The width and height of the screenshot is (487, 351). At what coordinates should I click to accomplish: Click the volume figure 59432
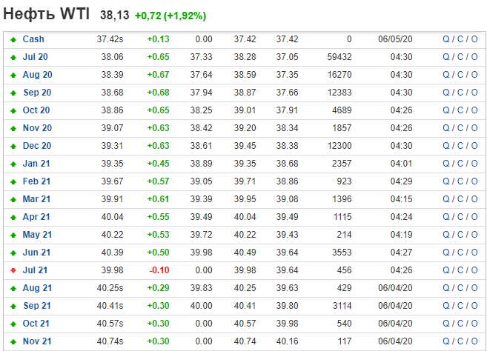click(339, 57)
